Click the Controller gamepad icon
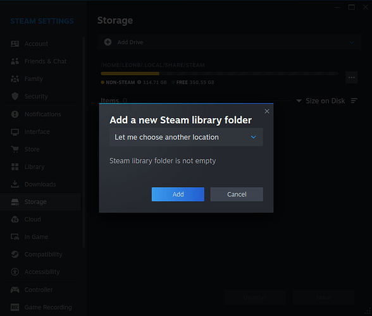Screen dimensions: 372x316 (x=15, y=289)
